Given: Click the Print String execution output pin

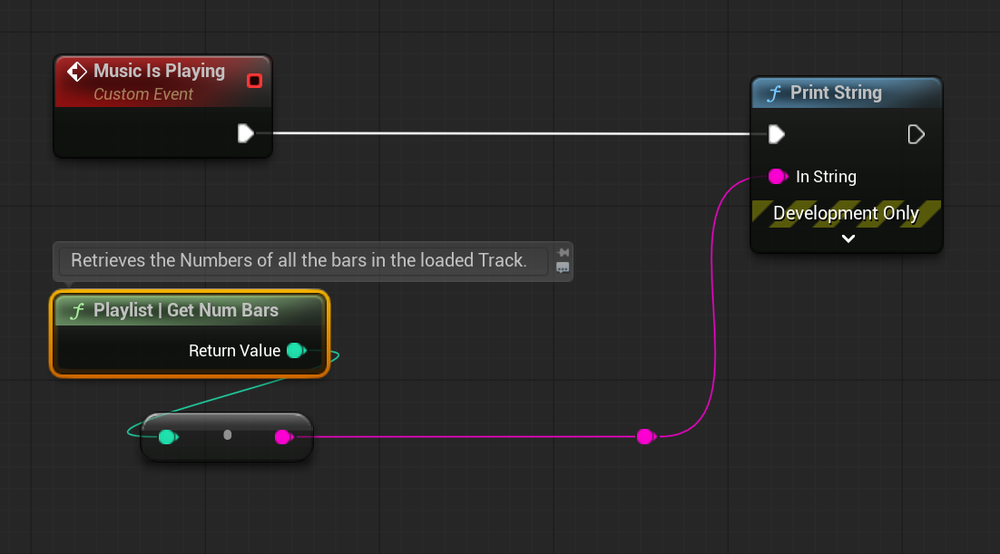Looking at the screenshot, I should pyautogui.click(x=917, y=134).
